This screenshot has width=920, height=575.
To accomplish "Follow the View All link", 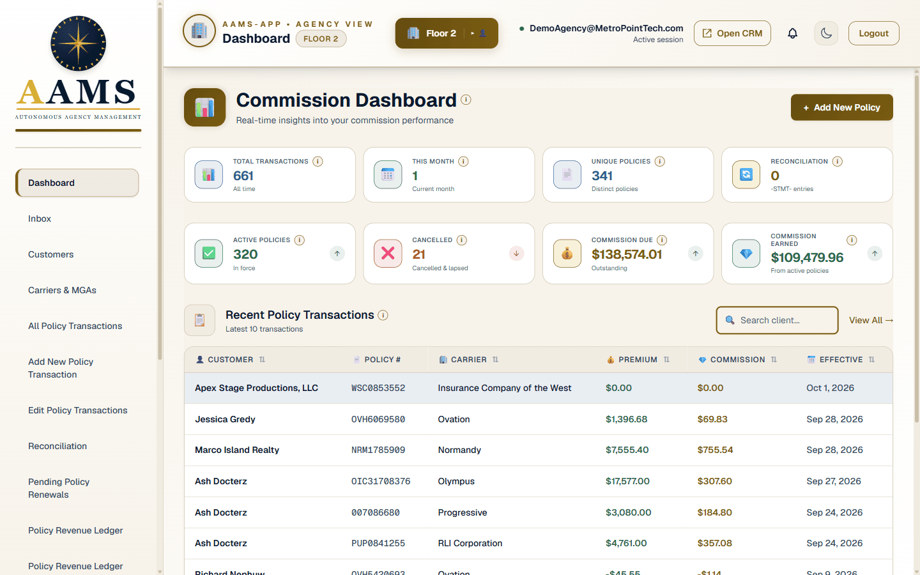I will pos(871,320).
